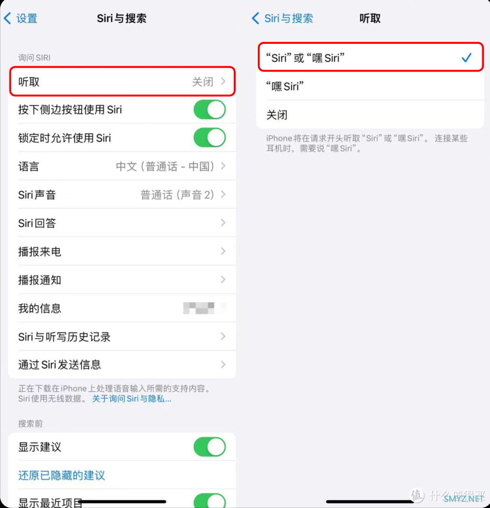Disable 锁定时允许使用Siri switch
This screenshot has width=490, height=508.
pos(210,138)
